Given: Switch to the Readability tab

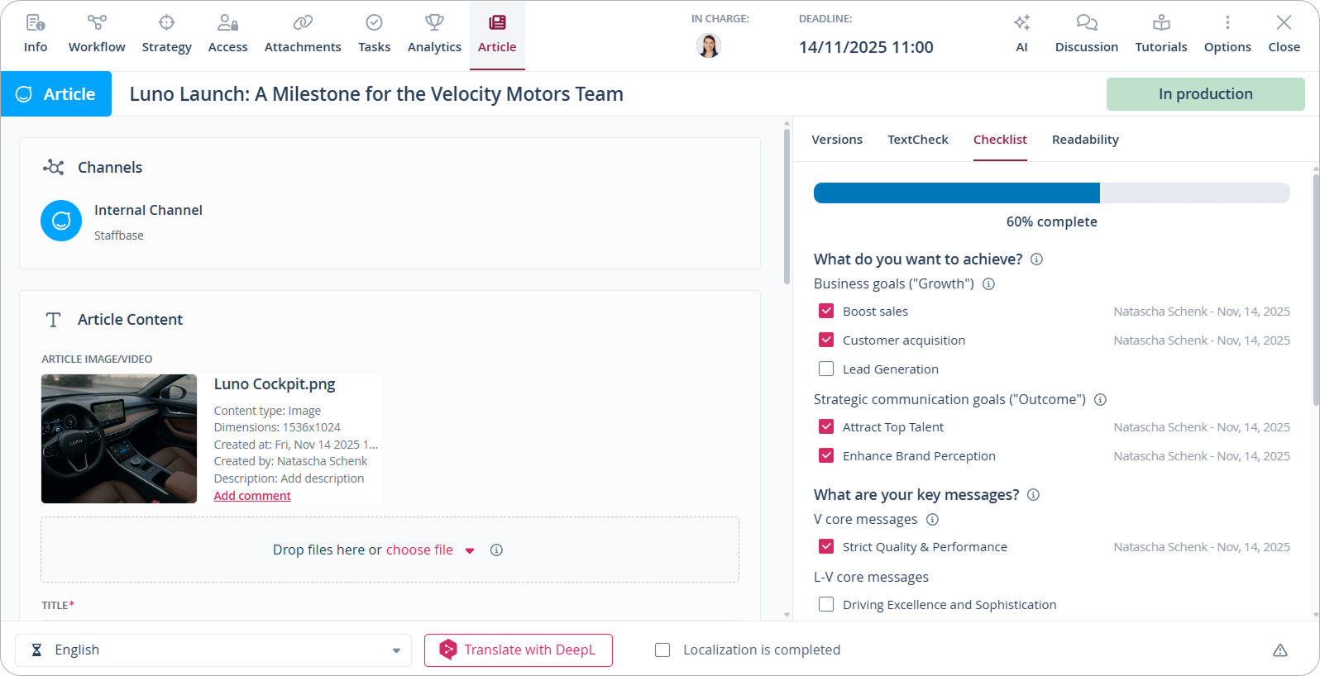Looking at the screenshot, I should point(1084,140).
